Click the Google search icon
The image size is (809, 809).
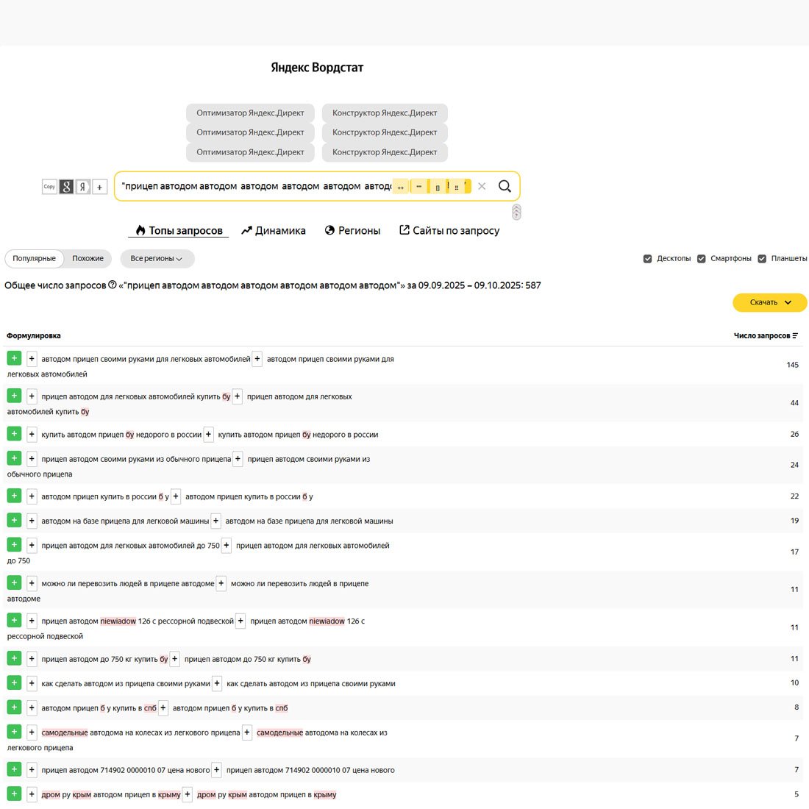click(66, 187)
